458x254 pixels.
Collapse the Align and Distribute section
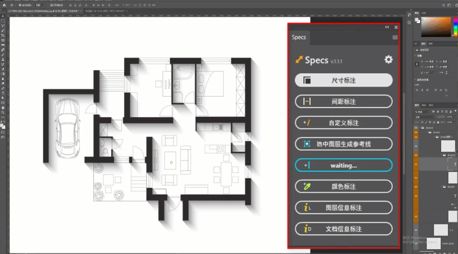415,80
